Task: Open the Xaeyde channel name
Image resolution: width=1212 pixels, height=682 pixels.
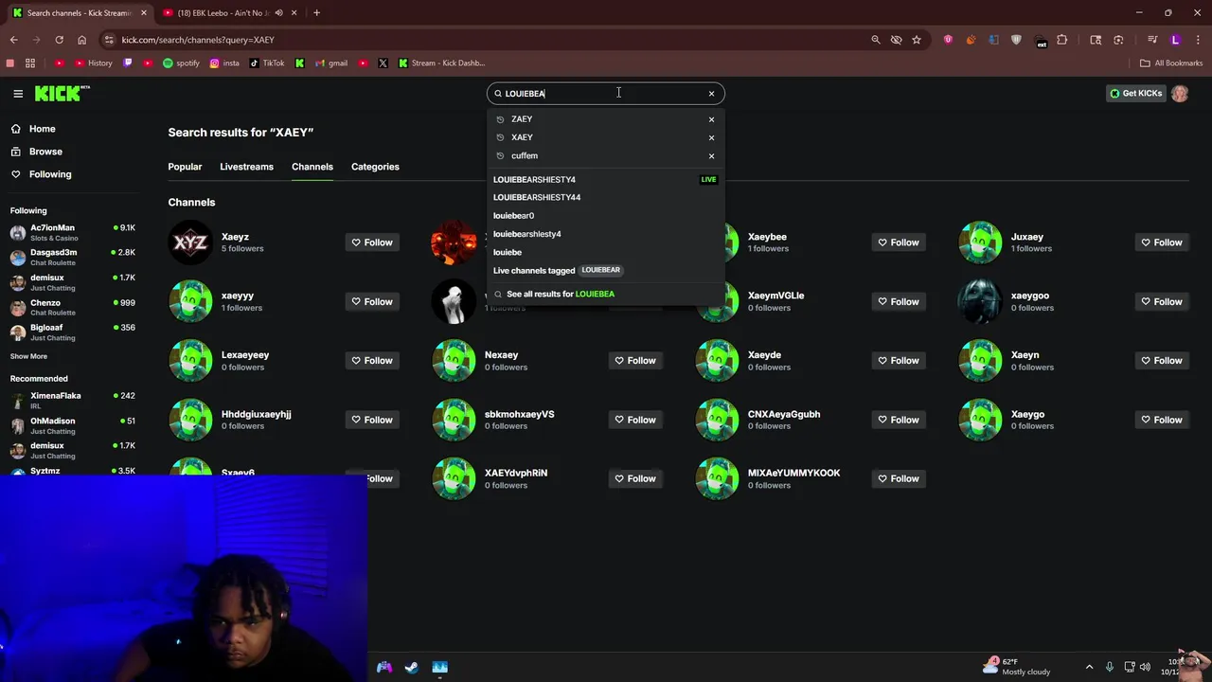Action: point(764,355)
